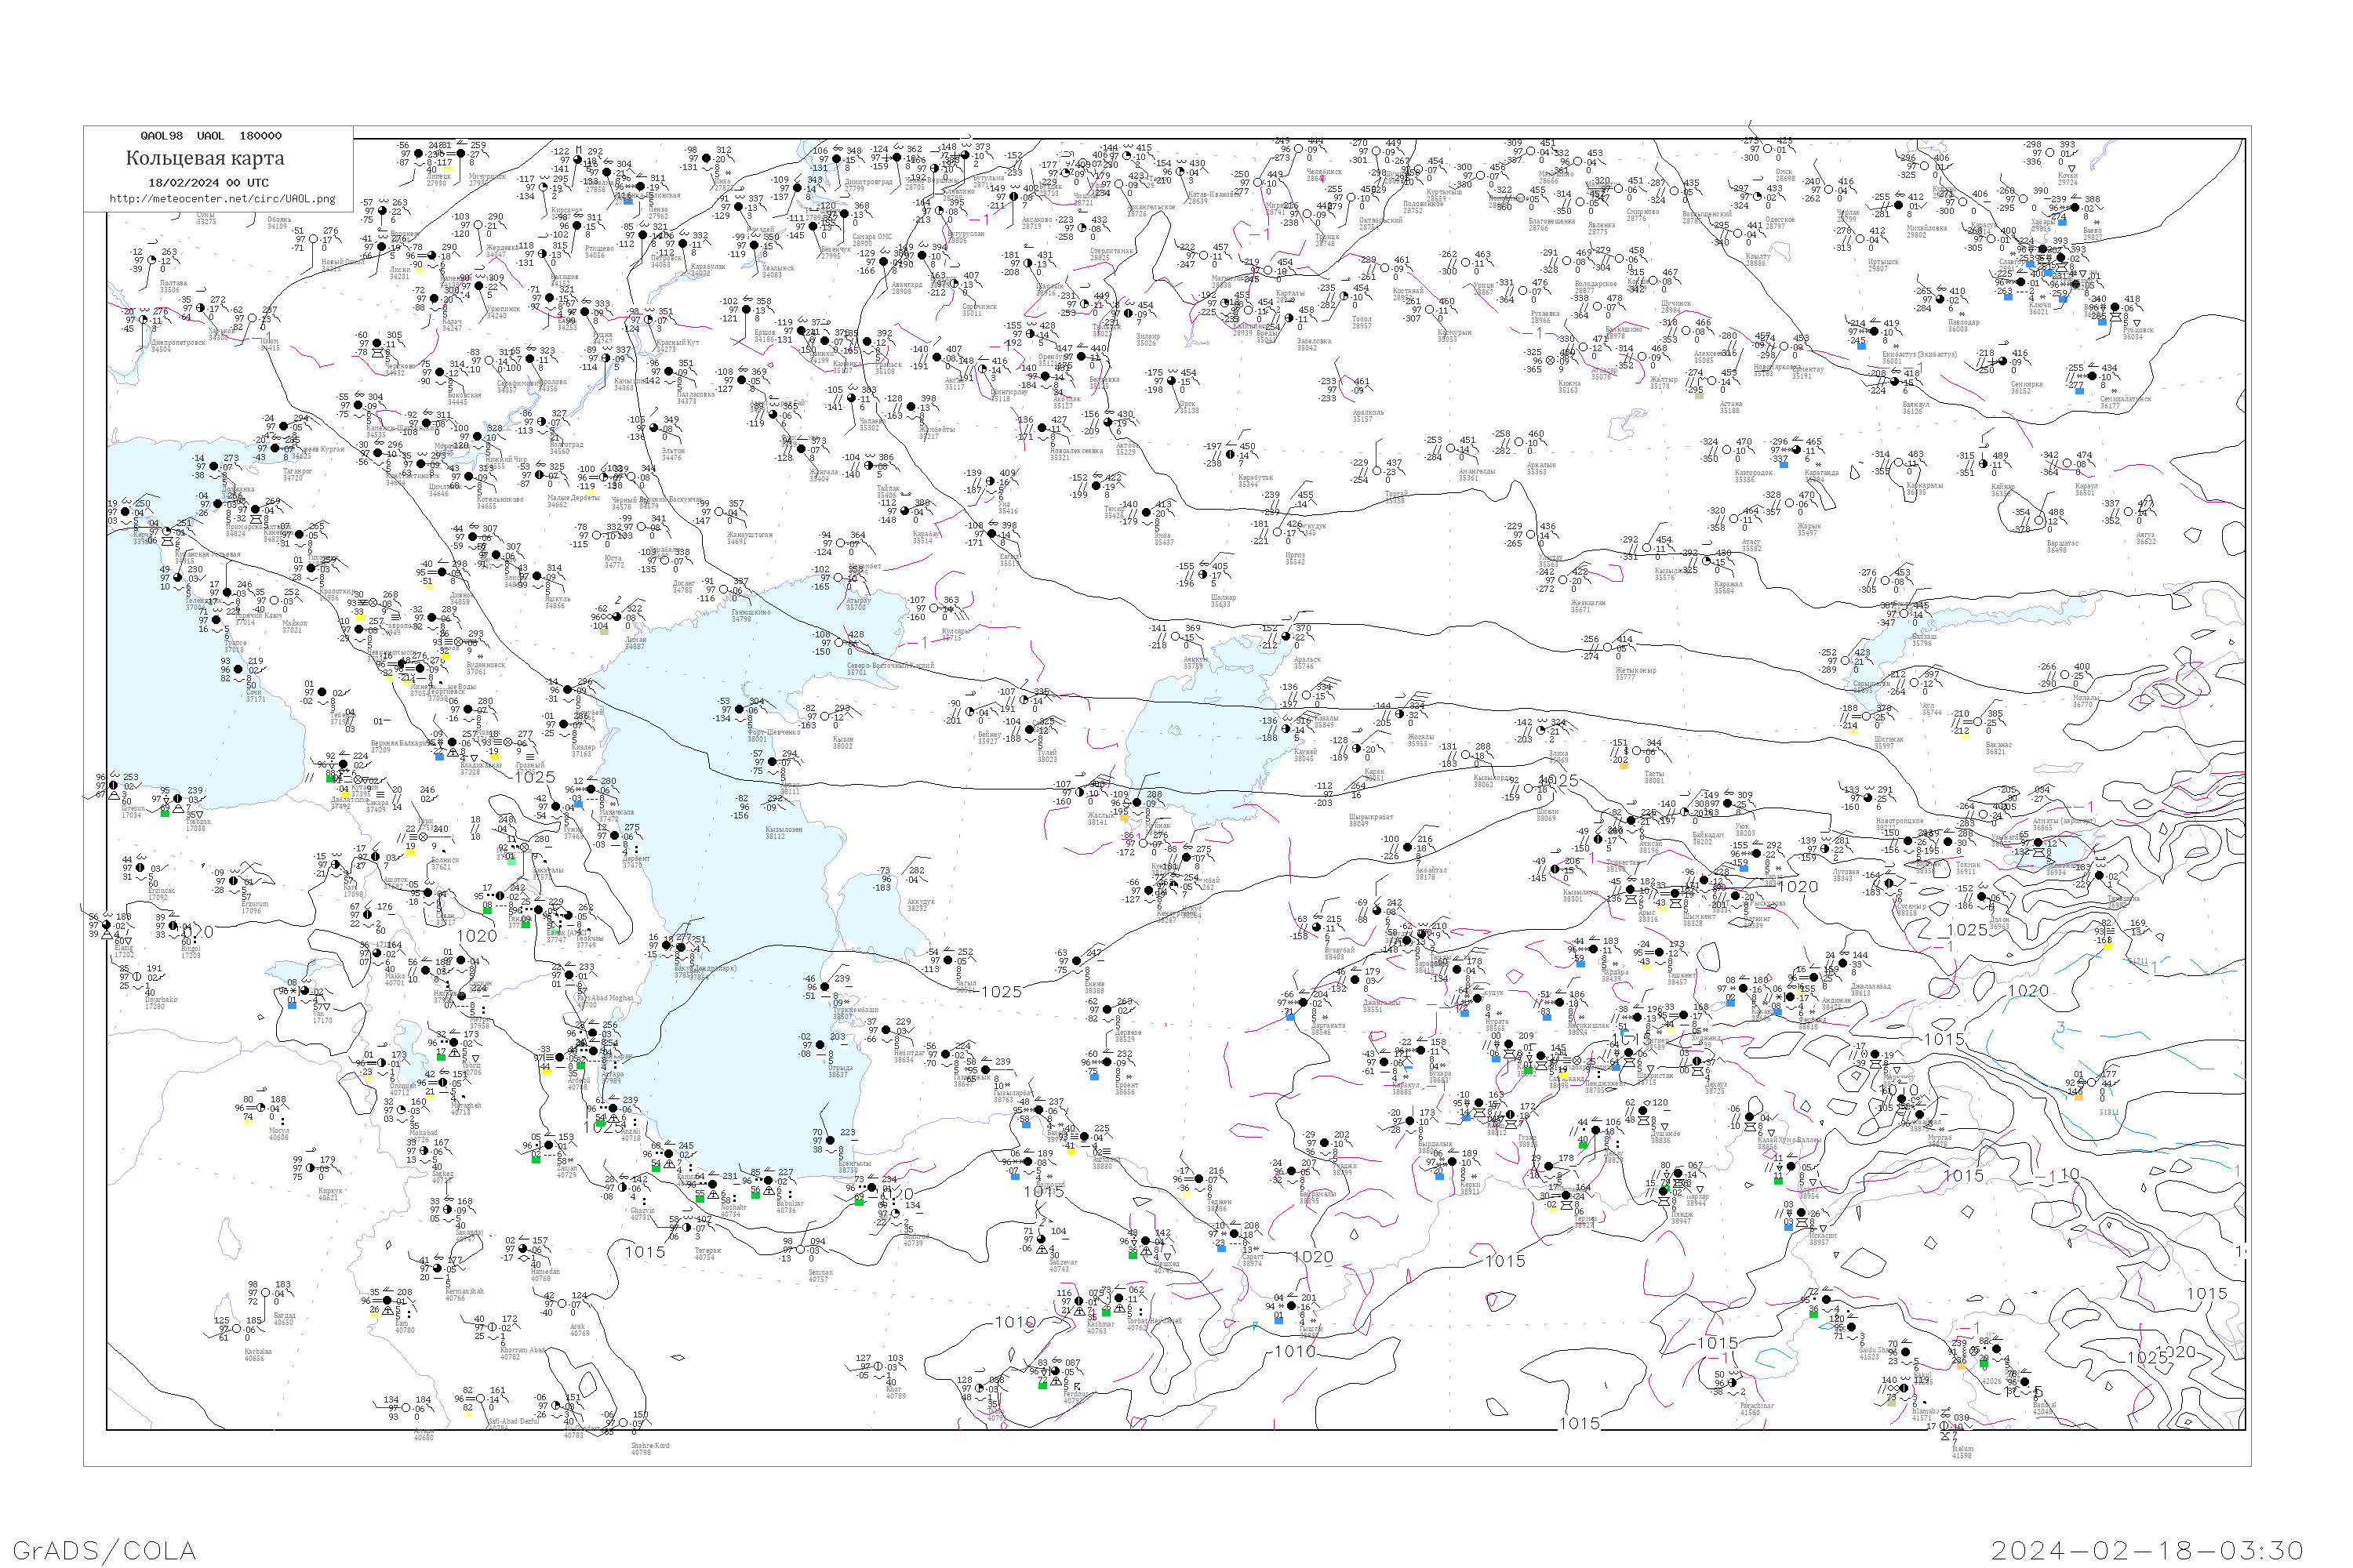Click the Полтава 33506 station circle
Screen dimensions: 2353x1568
(152, 261)
